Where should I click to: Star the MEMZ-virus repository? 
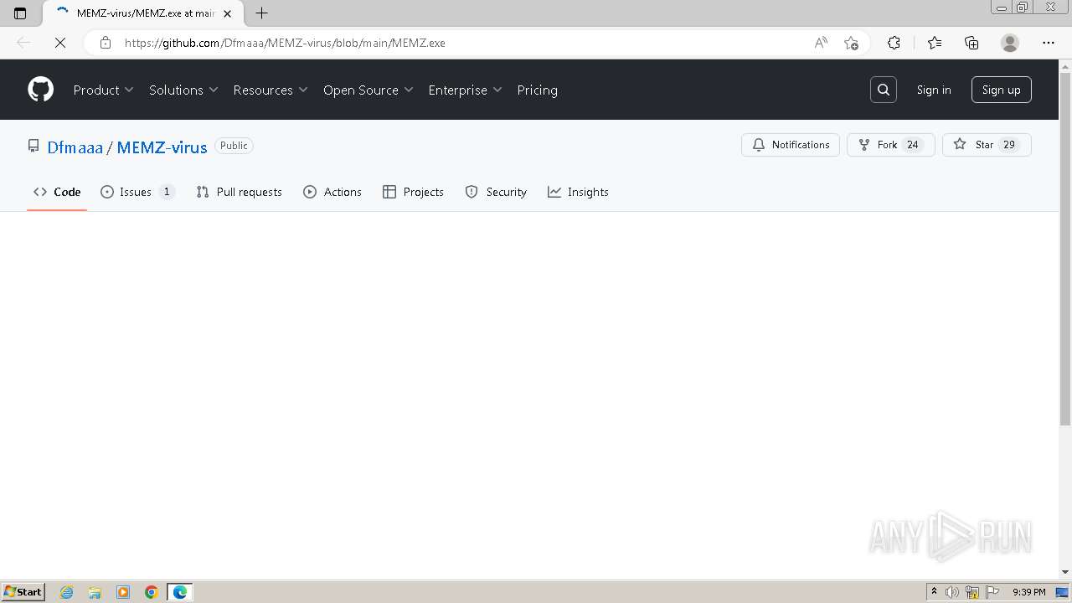(987, 145)
